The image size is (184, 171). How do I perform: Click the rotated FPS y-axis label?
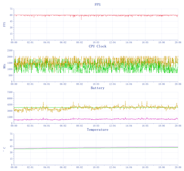coord(4,24)
